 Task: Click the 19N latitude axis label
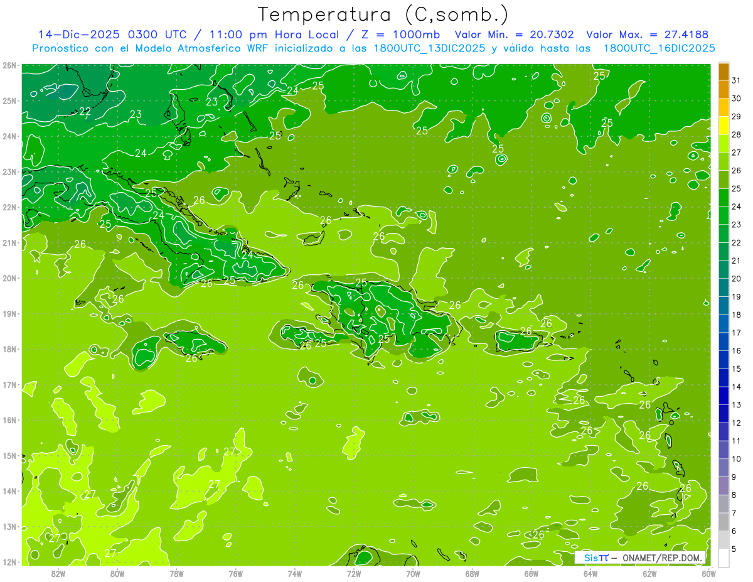point(9,314)
